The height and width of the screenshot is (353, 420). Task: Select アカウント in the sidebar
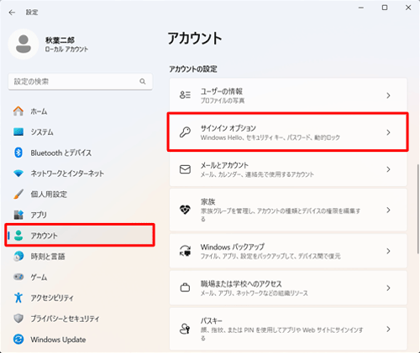click(80, 236)
